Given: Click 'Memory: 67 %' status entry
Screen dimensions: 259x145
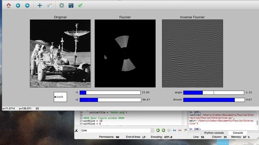Looking at the screenshot, I should pos(240,137).
